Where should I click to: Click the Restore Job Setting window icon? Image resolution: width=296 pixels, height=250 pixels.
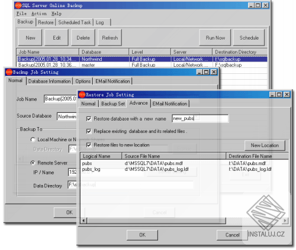point(82,95)
